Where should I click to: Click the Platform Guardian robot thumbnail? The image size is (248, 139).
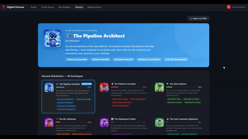click(x=104, y=87)
